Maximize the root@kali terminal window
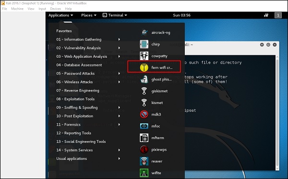This screenshot has width=288, height=179. coord(268,45)
